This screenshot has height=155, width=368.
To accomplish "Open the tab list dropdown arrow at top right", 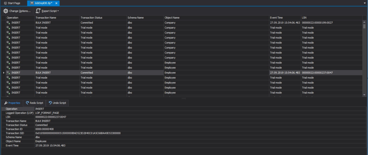I will coord(365,3).
